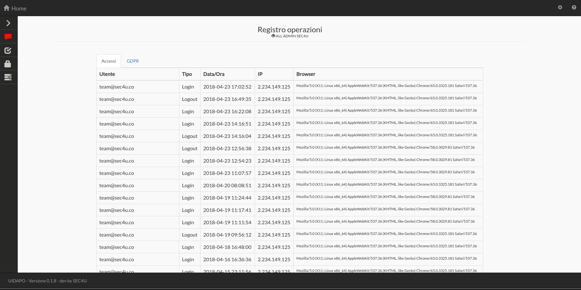Expand the sidebar with chevron arrow
The image size is (581, 290).
[8, 23]
